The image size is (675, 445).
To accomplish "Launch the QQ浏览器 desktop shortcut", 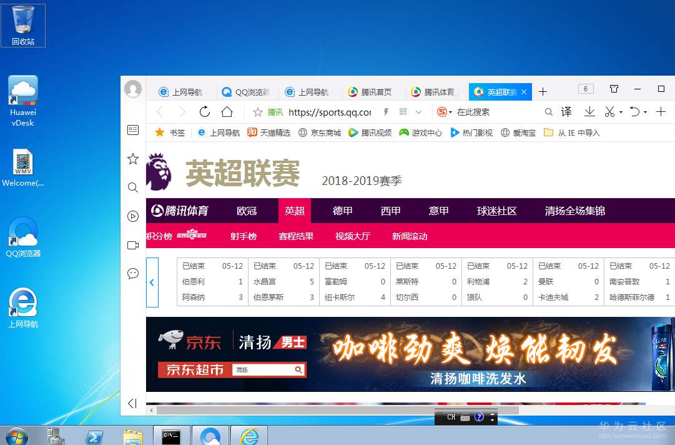I will [23, 237].
